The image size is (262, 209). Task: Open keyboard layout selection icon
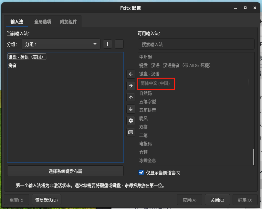131,132
